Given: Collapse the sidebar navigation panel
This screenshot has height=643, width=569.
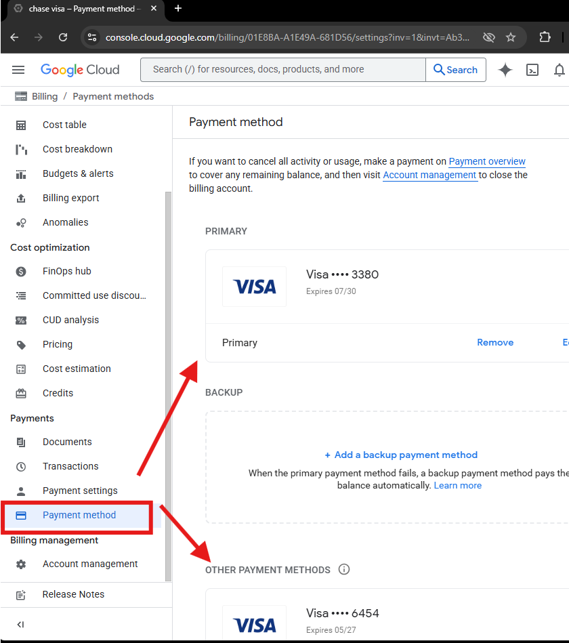Looking at the screenshot, I should [x=20, y=625].
